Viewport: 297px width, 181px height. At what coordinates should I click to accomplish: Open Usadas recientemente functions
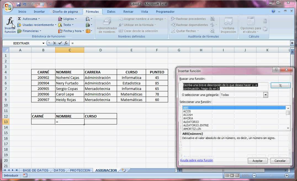click(37, 25)
